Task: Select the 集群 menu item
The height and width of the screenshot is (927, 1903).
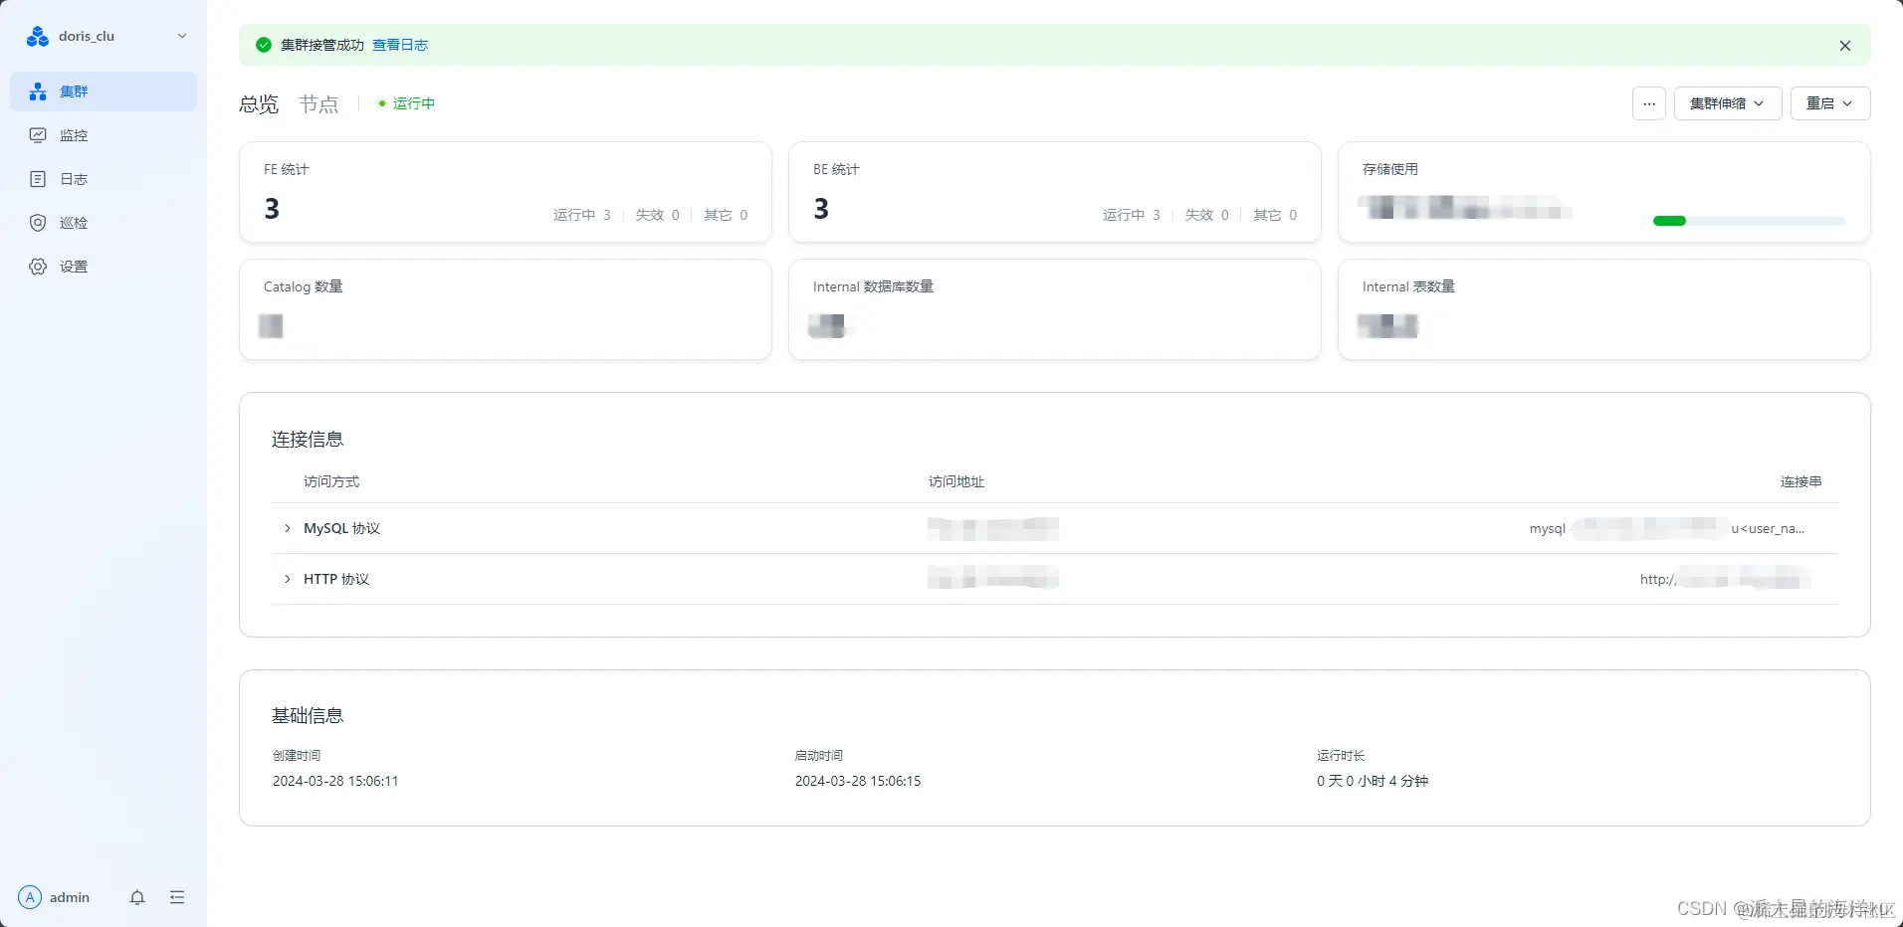Action: tap(104, 92)
